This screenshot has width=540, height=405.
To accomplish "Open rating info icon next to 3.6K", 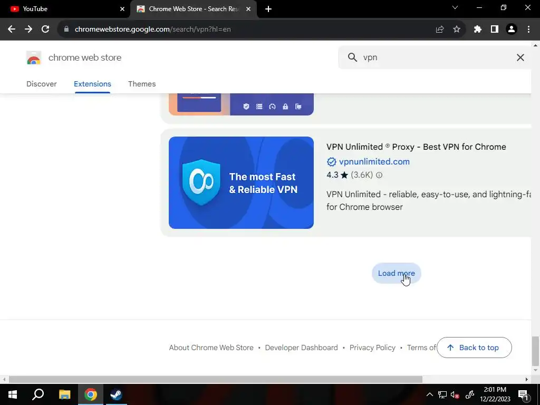I will pyautogui.click(x=379, y=175).
